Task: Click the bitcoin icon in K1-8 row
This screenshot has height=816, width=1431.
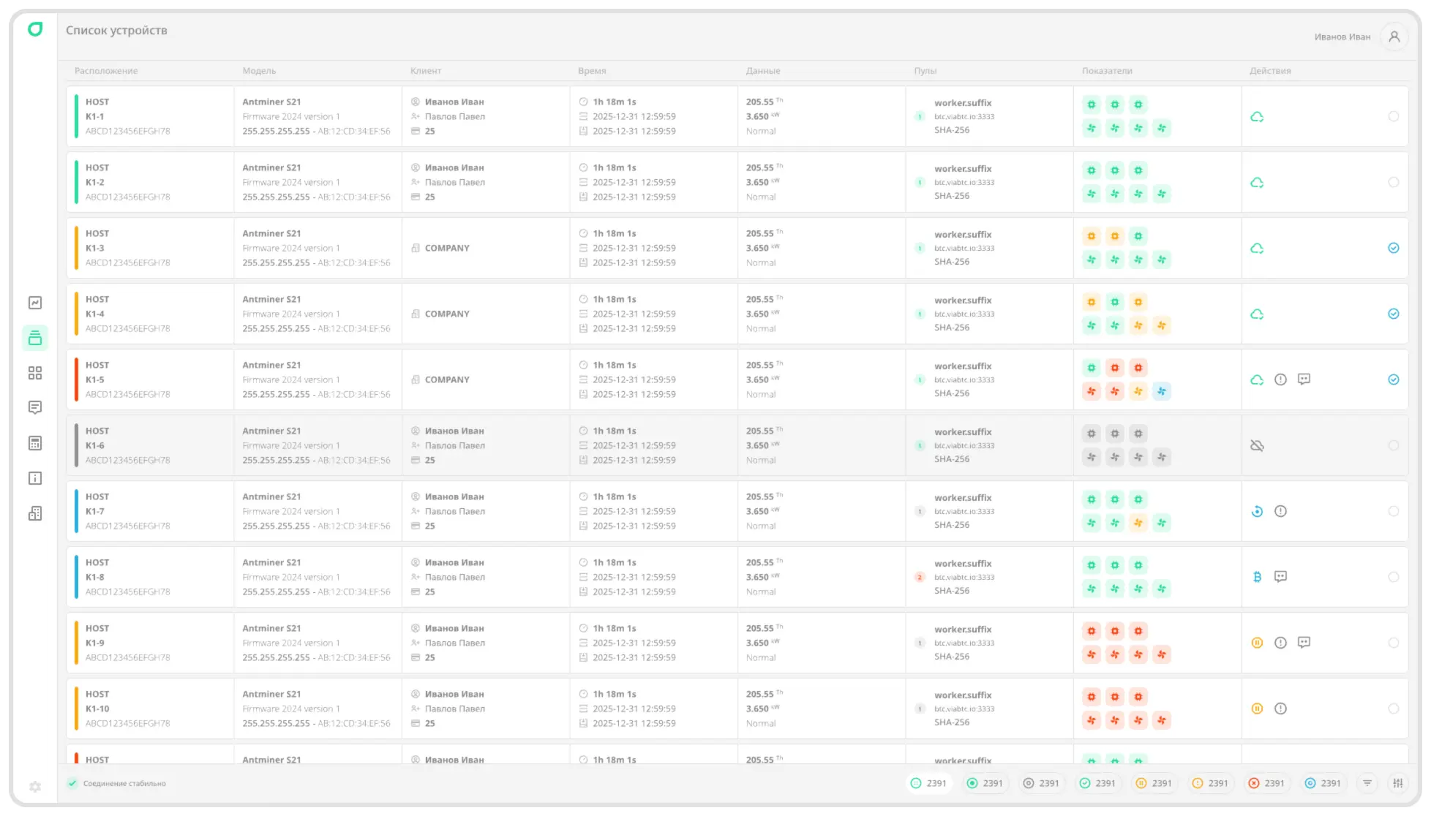Action: (x=1257, y=577)
